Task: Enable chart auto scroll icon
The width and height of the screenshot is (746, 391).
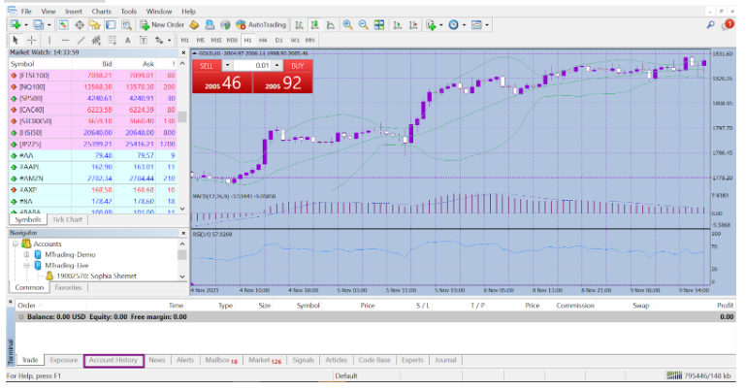Action: click(x=398, y=24)
